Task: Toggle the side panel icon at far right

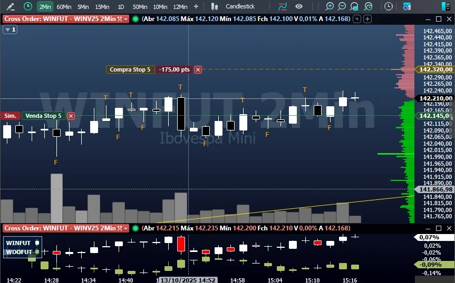Action: (x=446, y=6)
